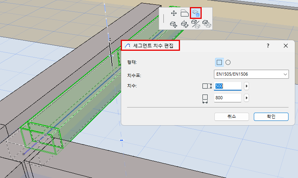
Task: Click the 취소 cancel button
Action: click(232, 117)
